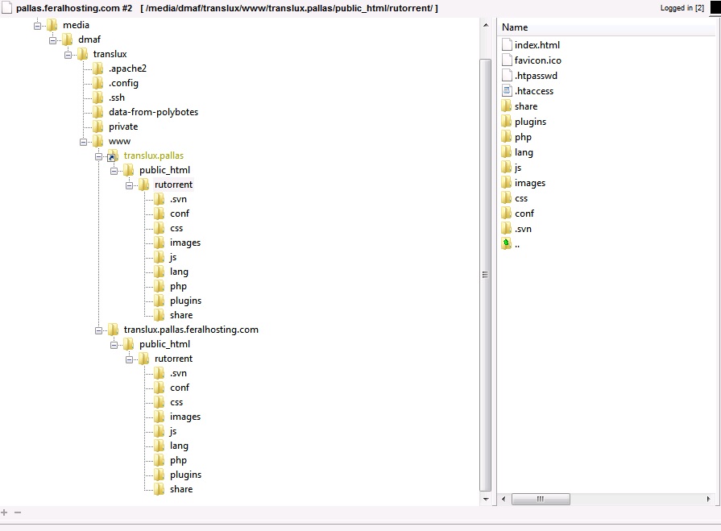Collapse the media folder node
The width and height of the screenshot is (721, 531).
pyautogui.click(x=37, y=26)
